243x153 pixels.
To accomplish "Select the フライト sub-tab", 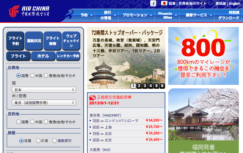I will pos(18,56).
